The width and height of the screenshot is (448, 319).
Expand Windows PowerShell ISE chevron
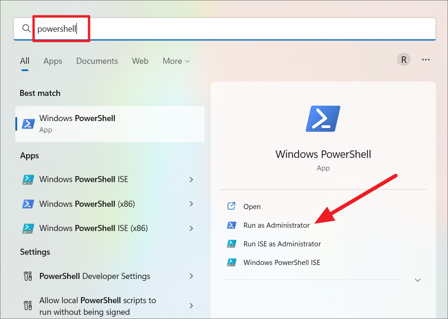(x=192, y=179)
